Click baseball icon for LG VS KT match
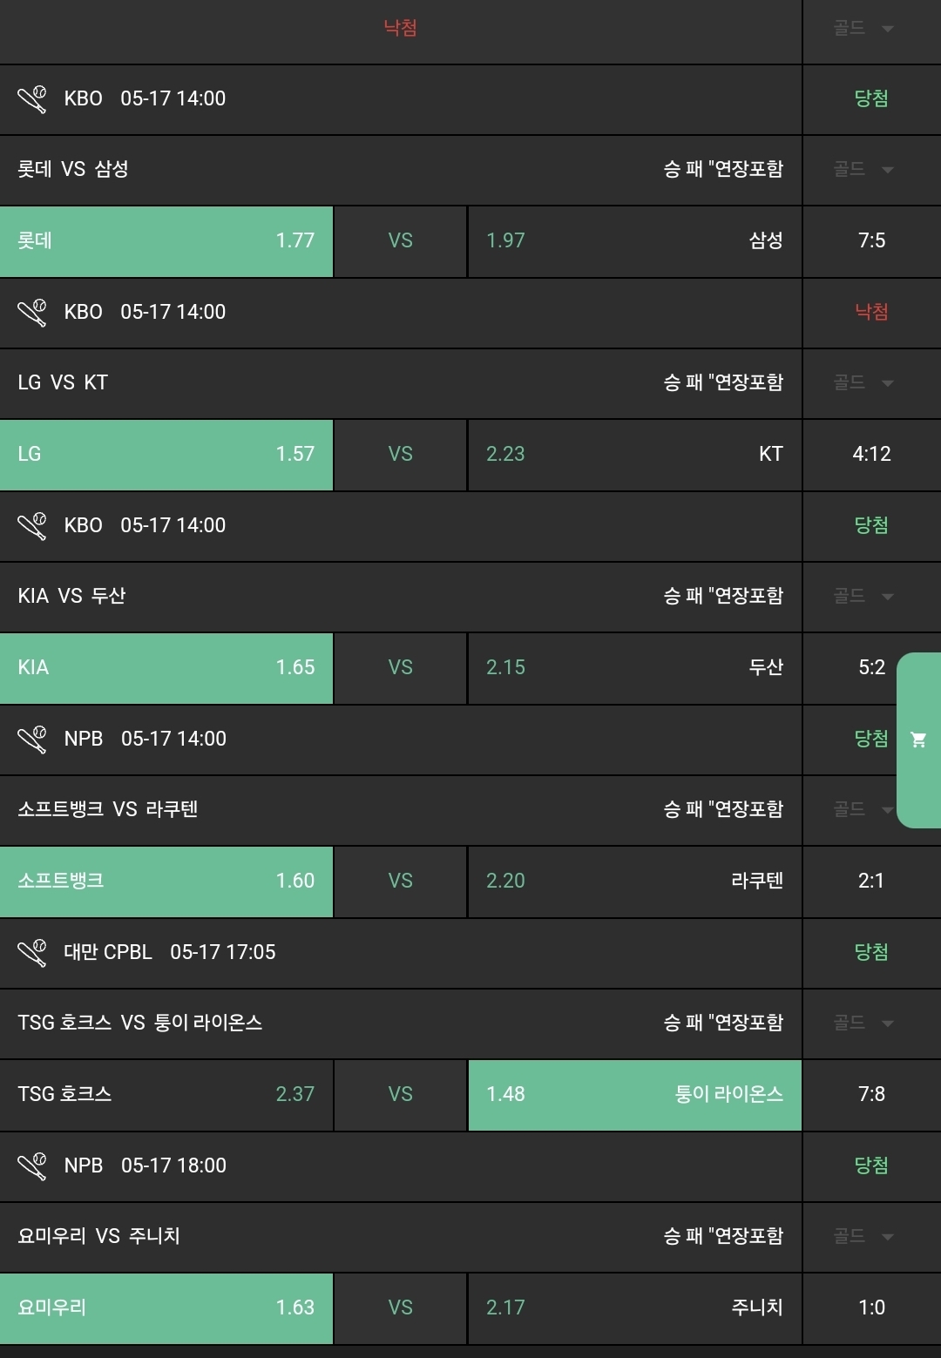 (x=32, y=313)
